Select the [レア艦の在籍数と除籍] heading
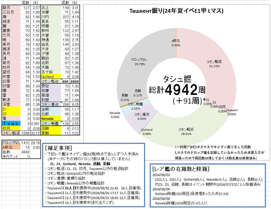Image resolution: width=271 pixels, height=209 pixels. pos(181,169)
